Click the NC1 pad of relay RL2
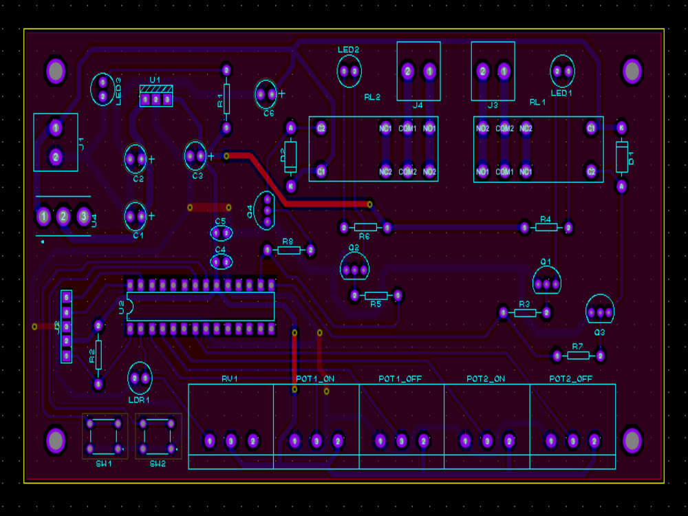The image size is (688, 516). (x=386, y=127)
